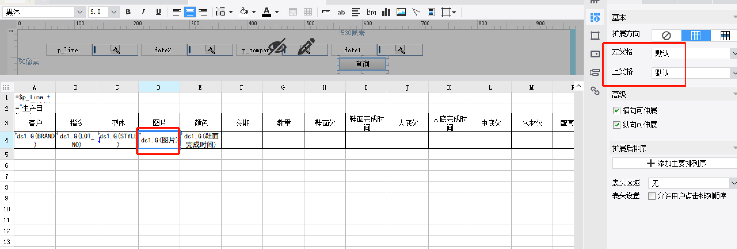
Task: Open the font size 9.0 dropdown
Action: 114,12
